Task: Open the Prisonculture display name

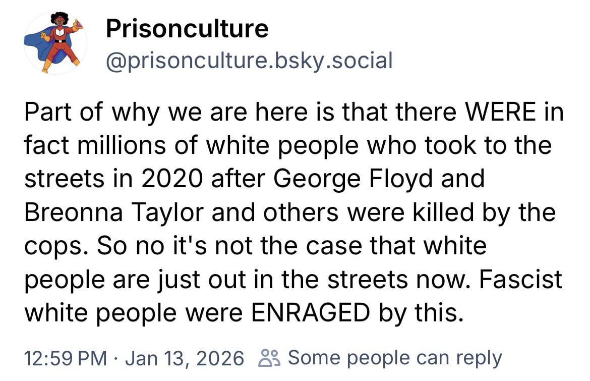Action: (187, 29)
